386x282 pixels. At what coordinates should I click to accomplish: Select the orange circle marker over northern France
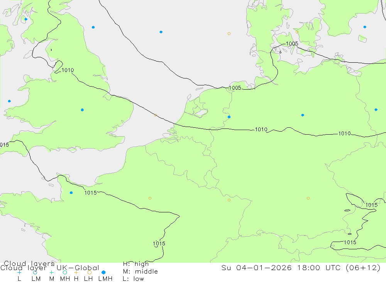(150, 198)
